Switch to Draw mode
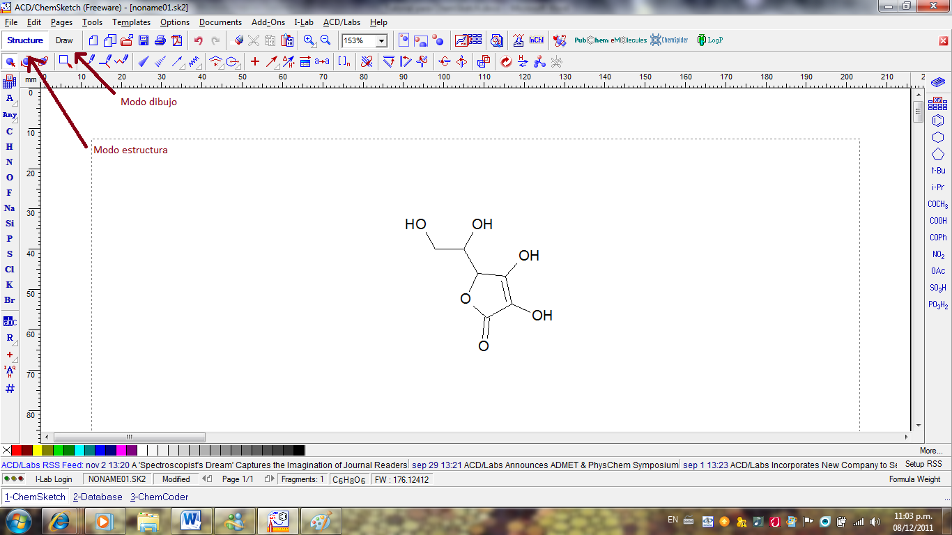The width and height of the screenshot is (952, 535). [x=64, y=40]
